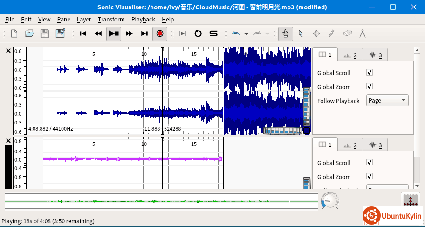425x227 pixels.
Task: Select the arrow Select tool
Action: coord(301,34)
